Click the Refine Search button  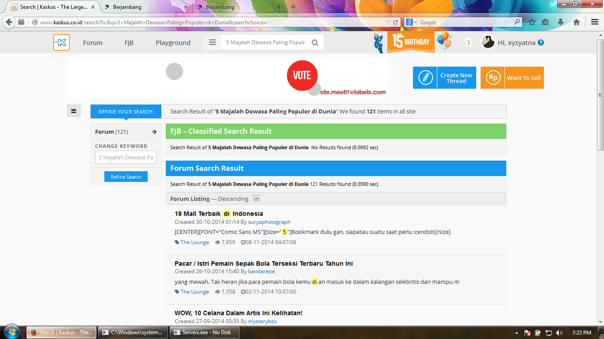click(x=126, y=177)
